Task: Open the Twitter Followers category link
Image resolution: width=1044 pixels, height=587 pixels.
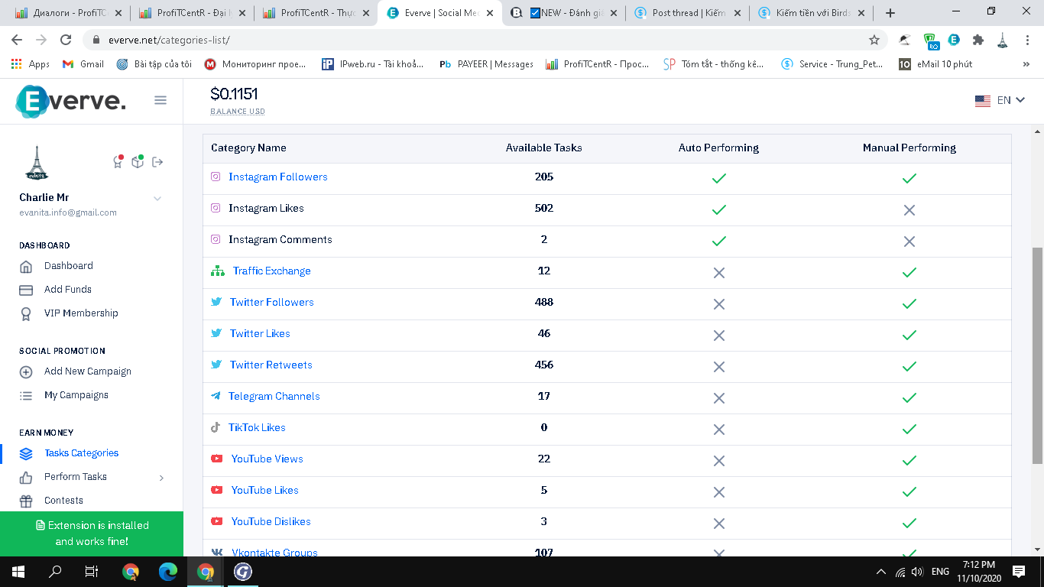Action: 272,302
